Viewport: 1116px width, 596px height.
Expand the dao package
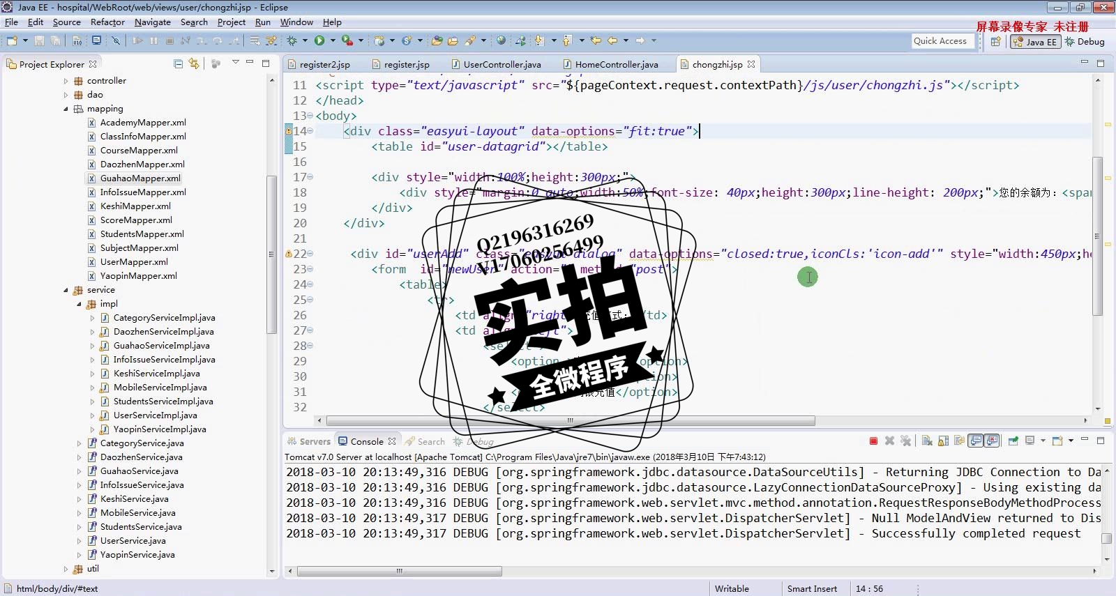(66, 95)
